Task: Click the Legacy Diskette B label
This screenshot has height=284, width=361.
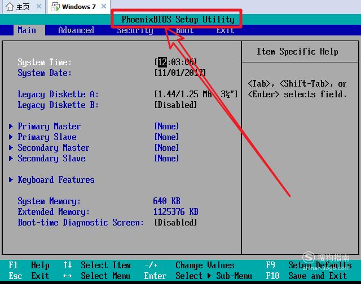Action: click(58, 105)
